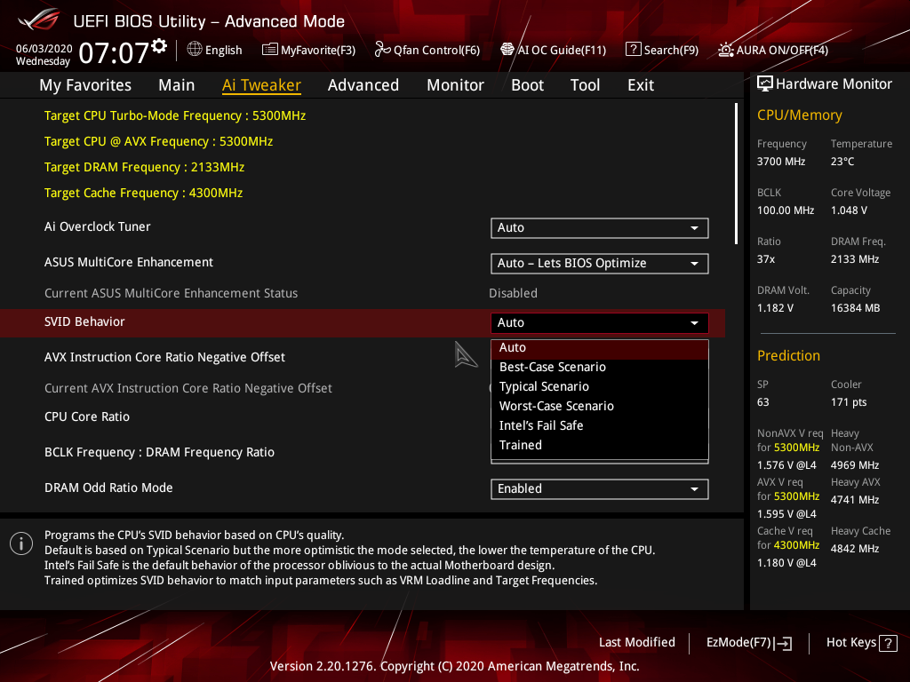This screenshot has width=910, height=682.
Task: Select Best-Case Scenario for SVID Behavior
Action: (553, 366)
